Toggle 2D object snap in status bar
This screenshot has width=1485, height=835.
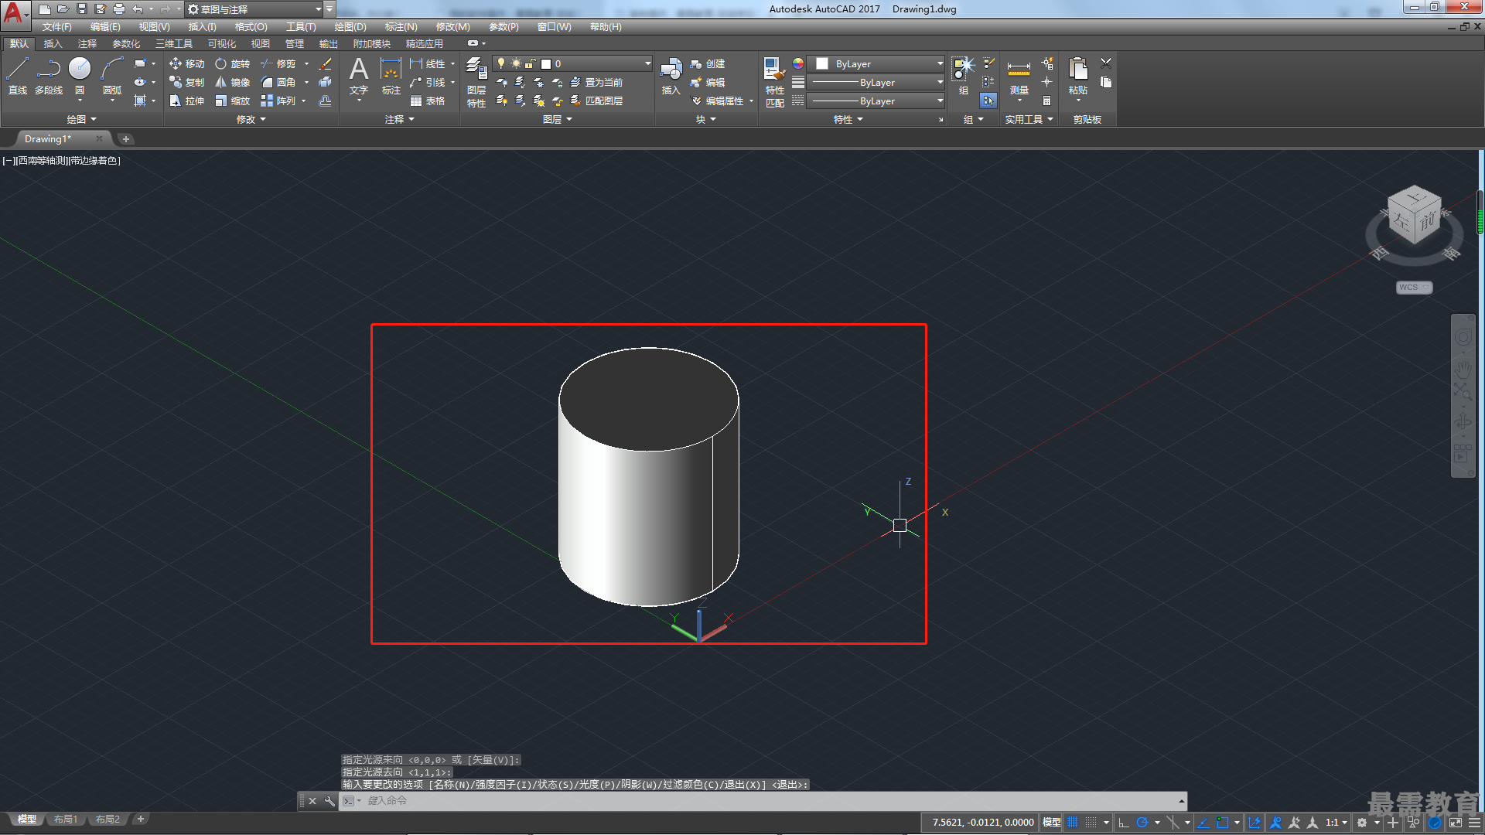pyautogui.click(x=1222, y=823)
